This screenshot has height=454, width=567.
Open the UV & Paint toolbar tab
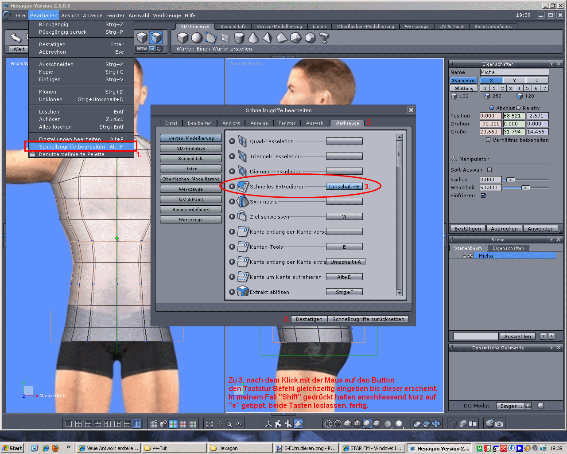(451, 27)
